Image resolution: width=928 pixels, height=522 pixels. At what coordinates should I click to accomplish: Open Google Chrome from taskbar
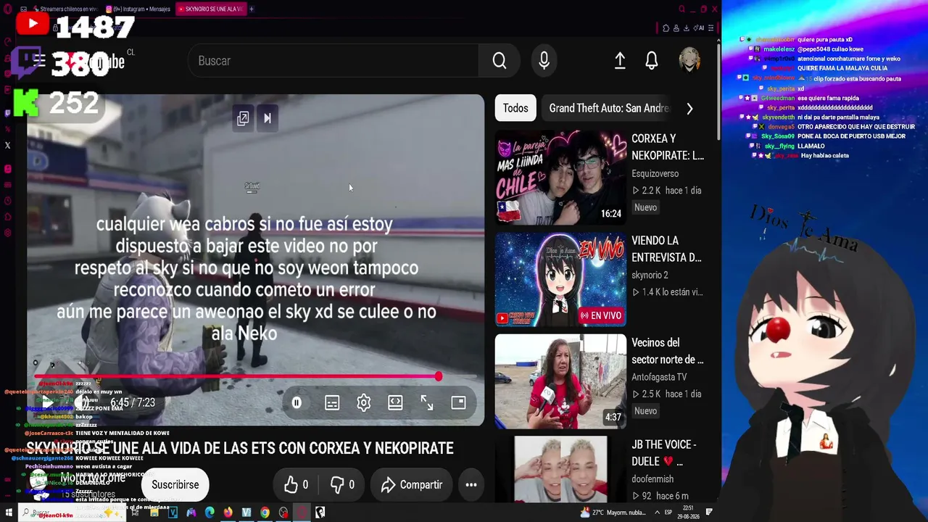265,513
